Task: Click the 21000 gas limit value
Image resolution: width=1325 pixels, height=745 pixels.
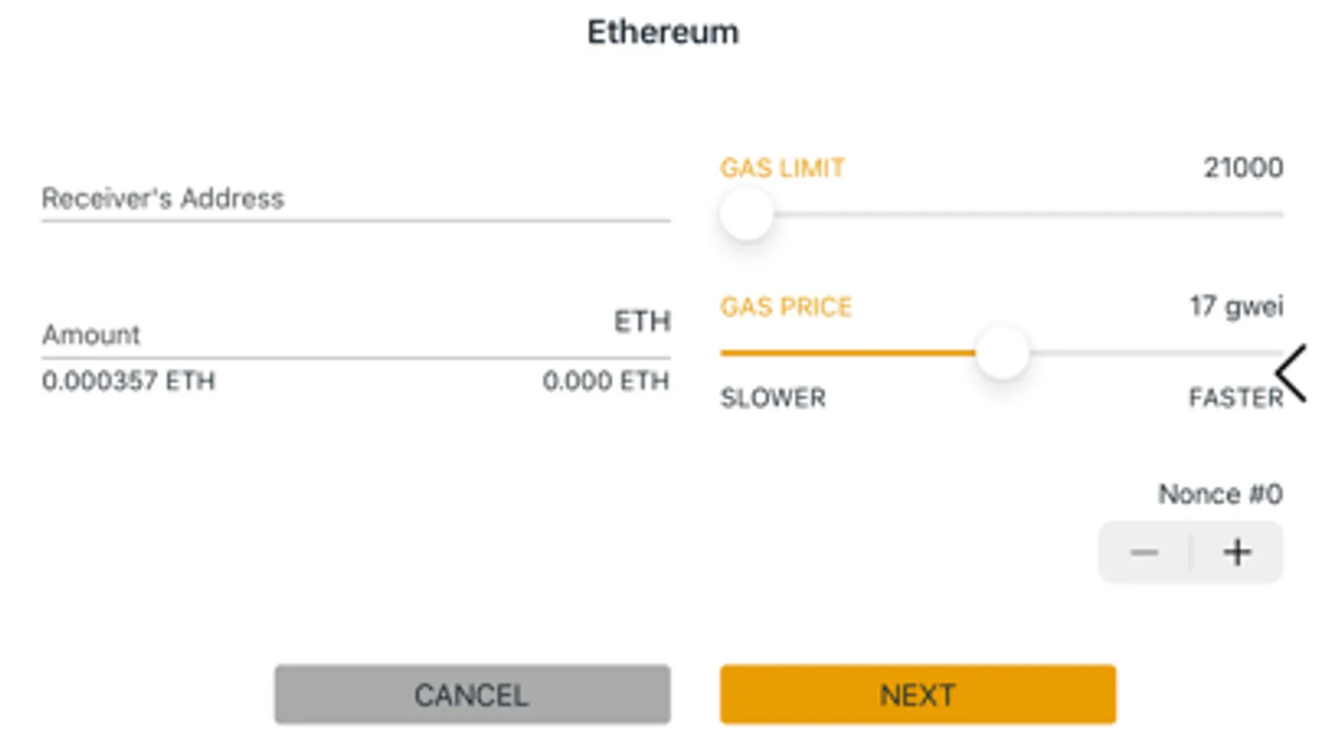Action: [x=1243, y=168]
